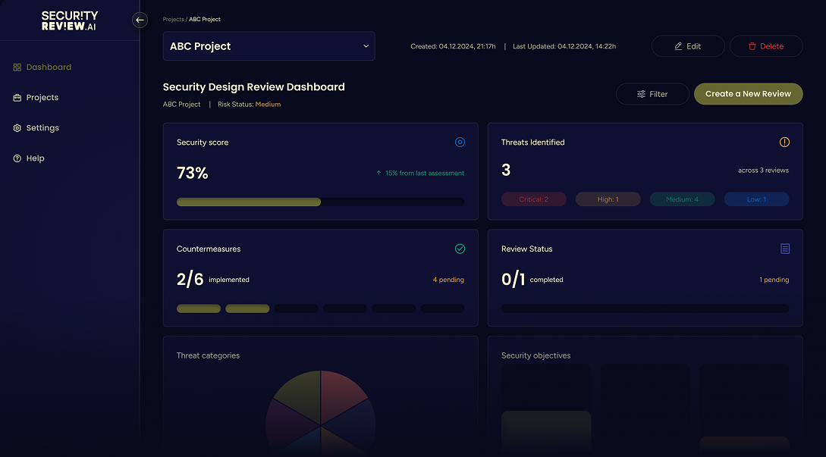The height and width of the screenshot is (457, 826).
Task: Click the first Countermeasures progress segment
Action: (x=199, y=308)
